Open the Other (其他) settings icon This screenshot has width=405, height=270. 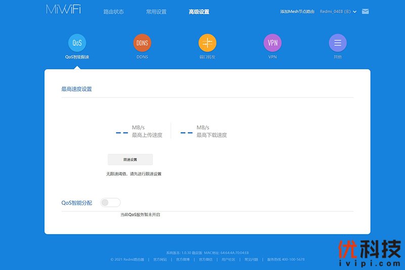point(337,43)
